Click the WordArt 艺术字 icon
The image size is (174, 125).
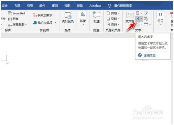pos(138,19)
